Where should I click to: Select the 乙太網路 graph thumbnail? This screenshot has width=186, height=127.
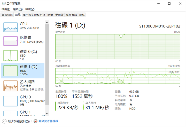(10, 86)
